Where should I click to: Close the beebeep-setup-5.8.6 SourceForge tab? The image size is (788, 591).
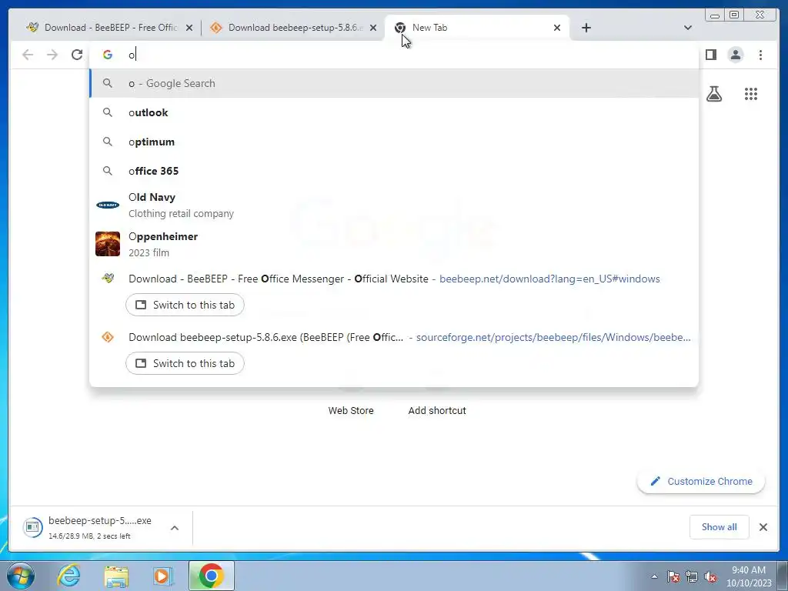(x=373, y=28)
